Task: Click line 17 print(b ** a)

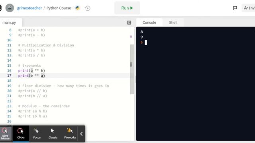Action: (x=31, y=75)
